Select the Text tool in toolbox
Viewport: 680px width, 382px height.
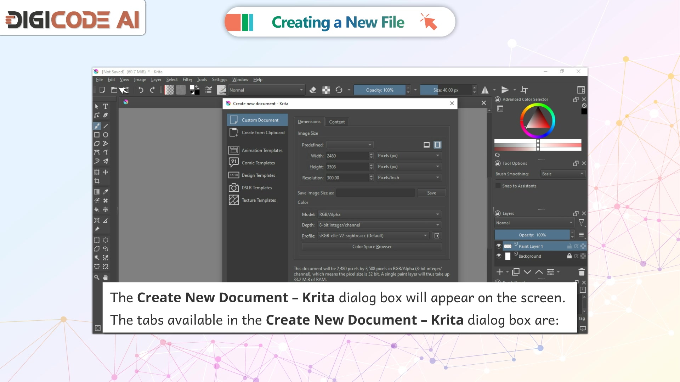(106, 106)
